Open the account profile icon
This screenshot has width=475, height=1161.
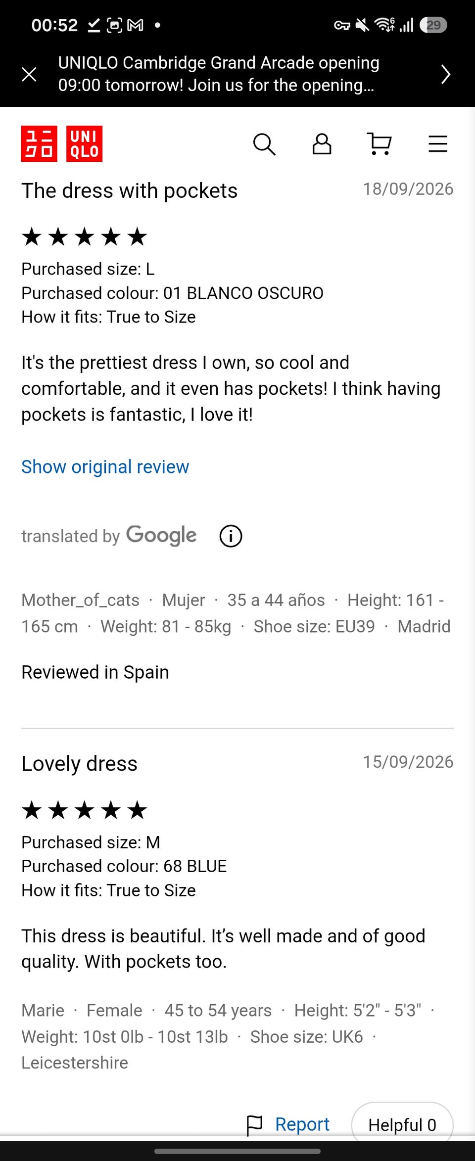click(322, 144)
